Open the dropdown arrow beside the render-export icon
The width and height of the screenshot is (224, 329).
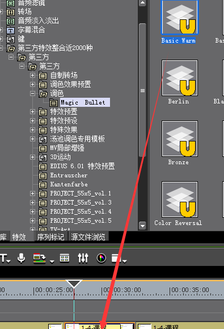click(52, 261)
